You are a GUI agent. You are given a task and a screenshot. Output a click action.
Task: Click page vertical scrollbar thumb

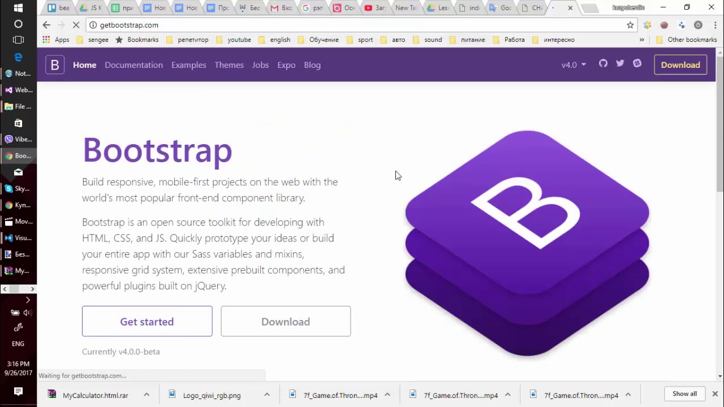pos(719,124)
